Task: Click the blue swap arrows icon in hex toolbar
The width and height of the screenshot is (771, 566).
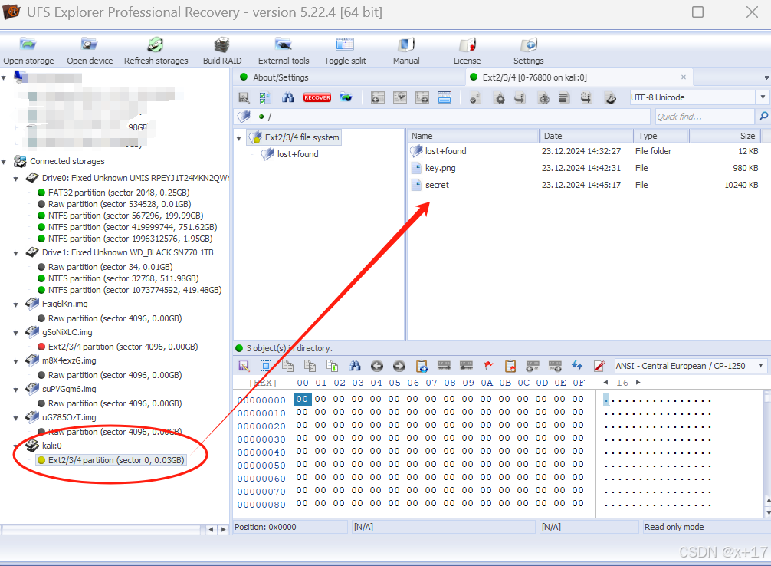Action: pyautogui.click(x=577, y=366)
